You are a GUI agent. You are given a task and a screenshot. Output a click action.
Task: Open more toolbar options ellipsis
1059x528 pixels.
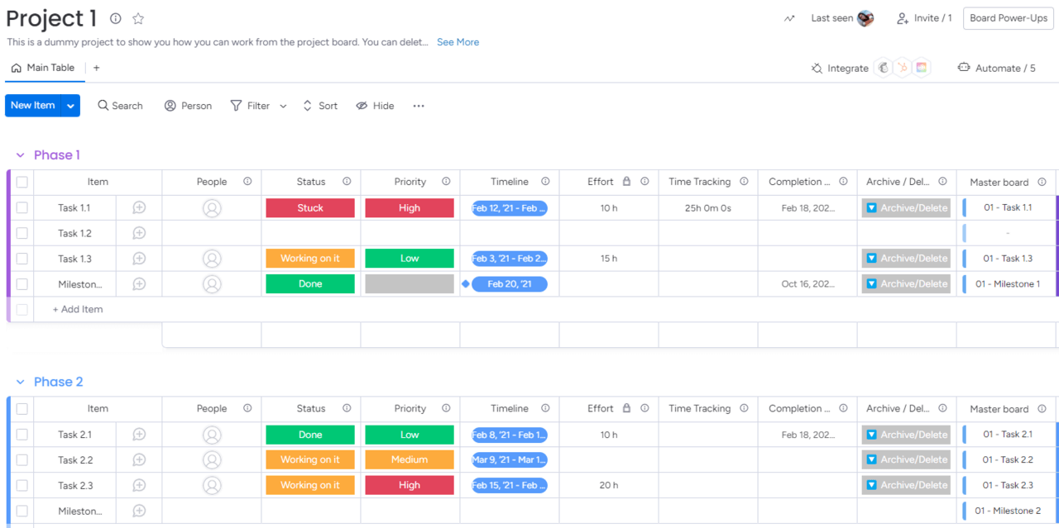(x=419, y=106)
